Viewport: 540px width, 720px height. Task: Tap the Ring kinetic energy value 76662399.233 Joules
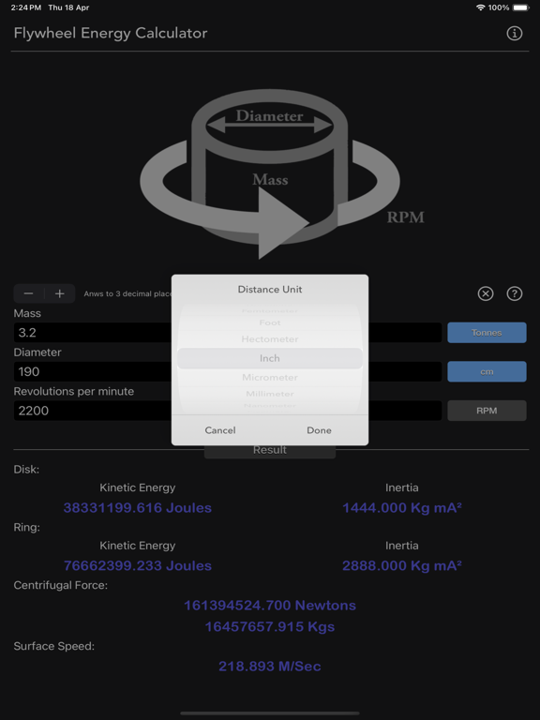coord(137,565)
